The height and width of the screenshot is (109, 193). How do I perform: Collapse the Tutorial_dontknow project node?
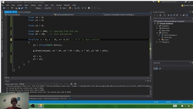tap(155, 24)
